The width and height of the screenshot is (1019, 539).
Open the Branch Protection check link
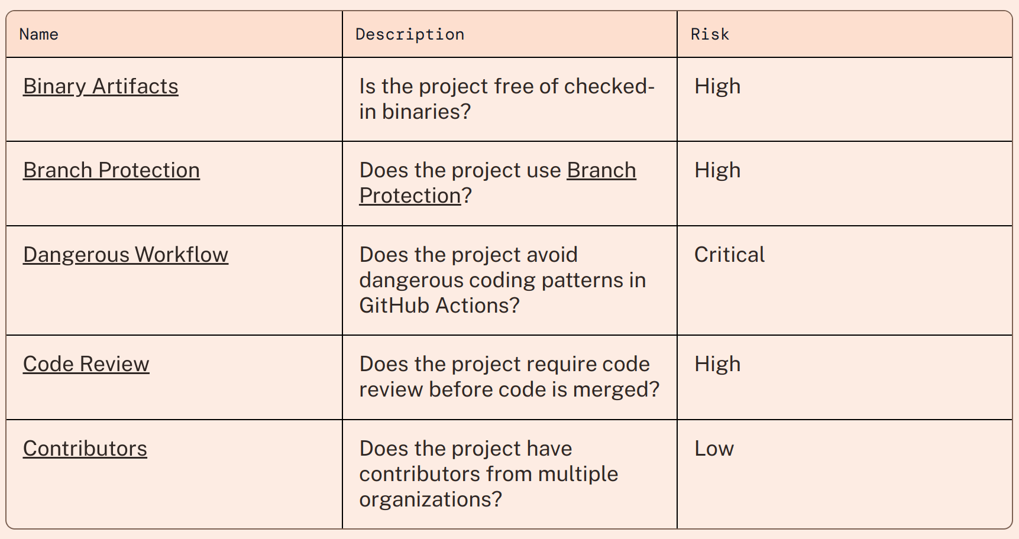point(111,170)
